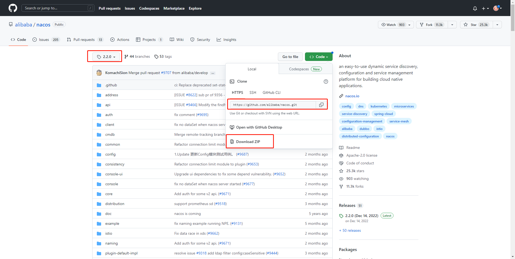Open the Security tab
This screenshot has width=515, height=259.
point(200,40)
